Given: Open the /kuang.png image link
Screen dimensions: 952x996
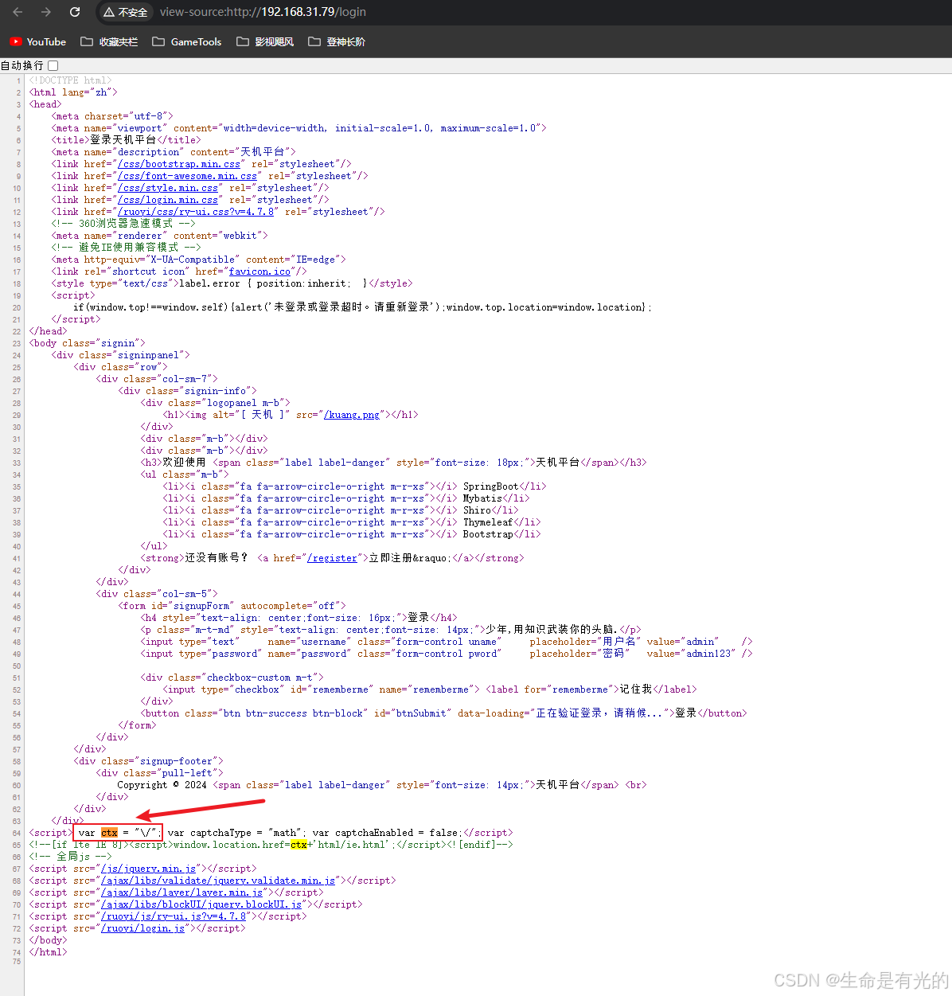Looking at the screenshot, I should 351,415.
